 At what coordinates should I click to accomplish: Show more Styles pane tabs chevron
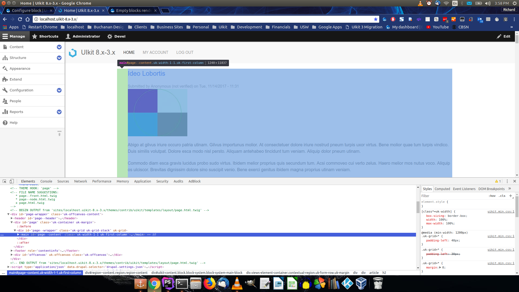pyautogui.click(x=510, y=189)
